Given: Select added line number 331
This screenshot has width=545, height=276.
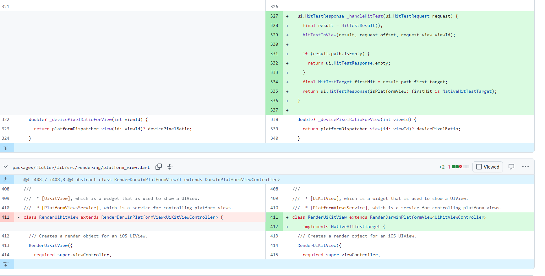Looking at the screenshot, I should point(274,54).
